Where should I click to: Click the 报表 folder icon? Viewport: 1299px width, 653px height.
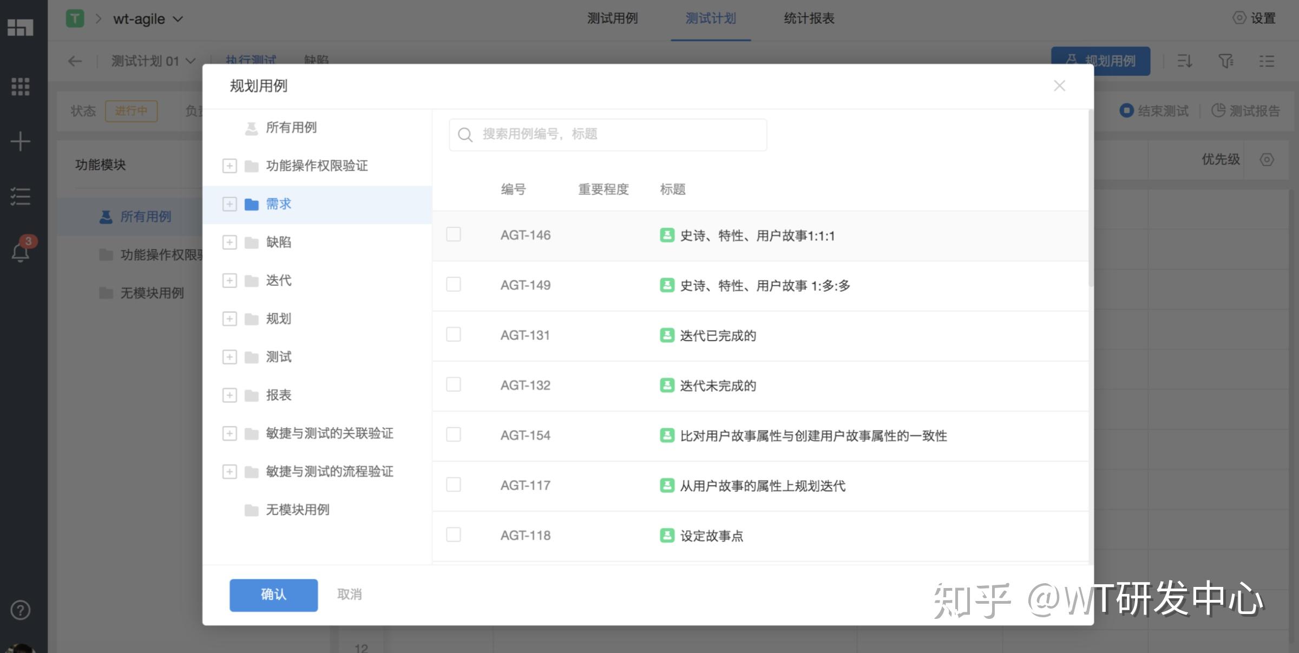(x=252, y=395)
